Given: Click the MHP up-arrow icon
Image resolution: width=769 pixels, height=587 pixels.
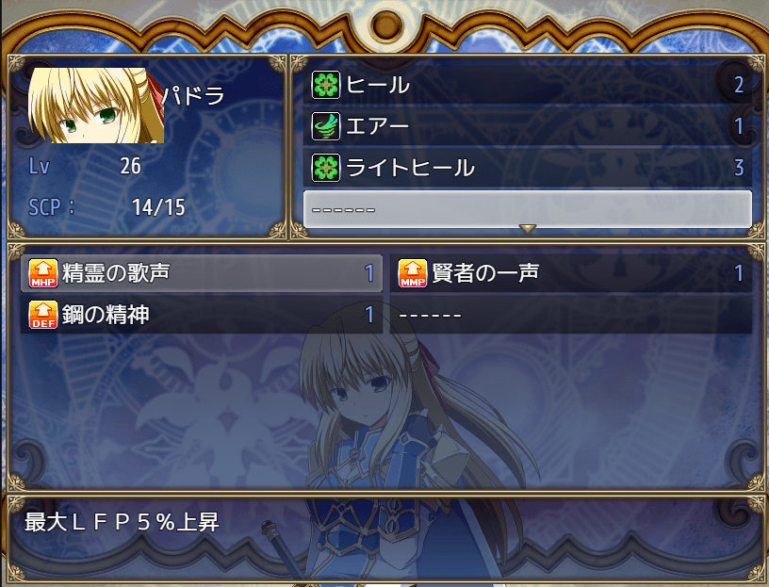Looking at the screenshot, I should 43,272.
